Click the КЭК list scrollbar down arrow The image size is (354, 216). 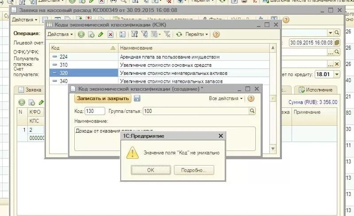click(273, 149)
